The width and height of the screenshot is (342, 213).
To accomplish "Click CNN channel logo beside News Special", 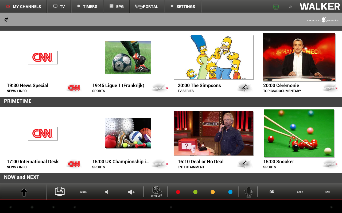I will [x=74, y=88].
